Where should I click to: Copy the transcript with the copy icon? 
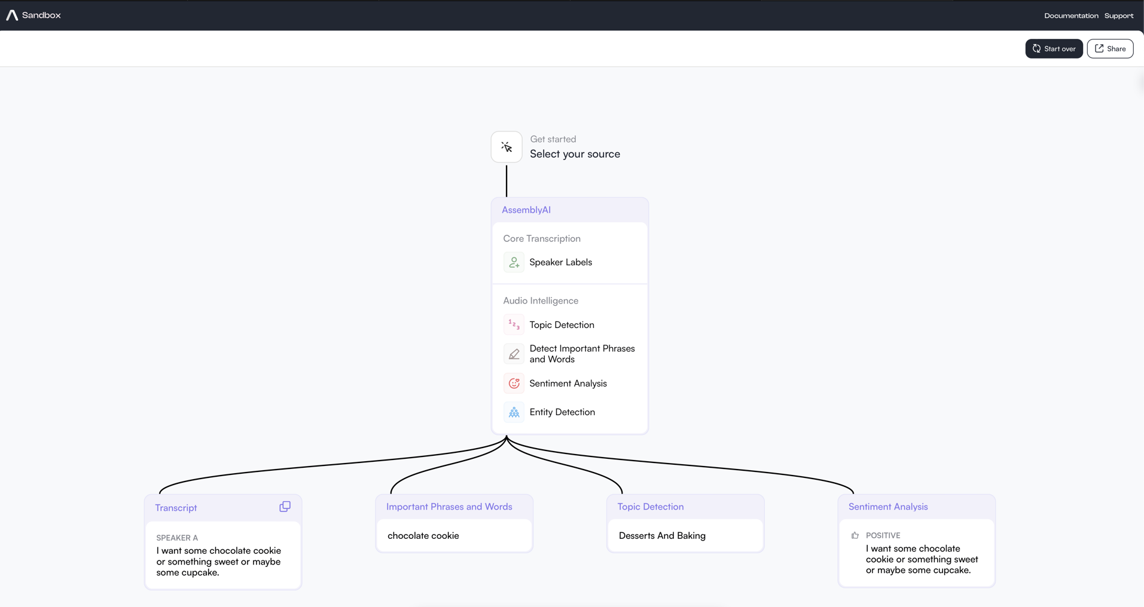point(285,507)
